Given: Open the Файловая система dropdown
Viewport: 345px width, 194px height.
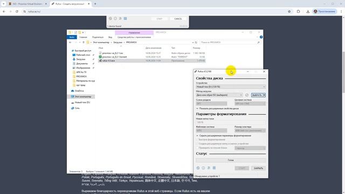Looking at the screenshot, I should point(211,130).
